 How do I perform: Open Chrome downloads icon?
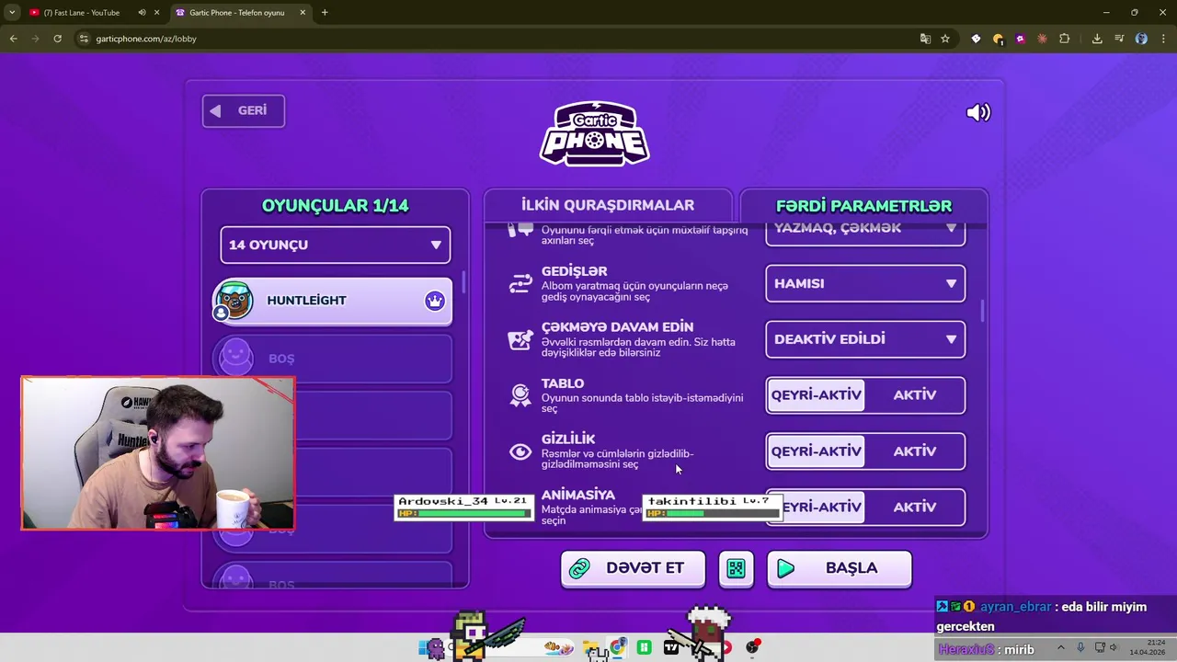[1097, 39]
